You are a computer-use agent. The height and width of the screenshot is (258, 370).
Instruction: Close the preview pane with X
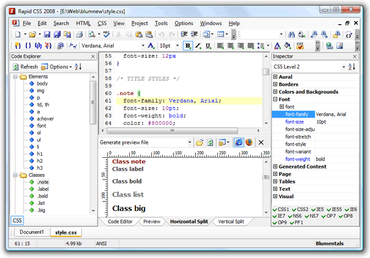pos(261,142)
